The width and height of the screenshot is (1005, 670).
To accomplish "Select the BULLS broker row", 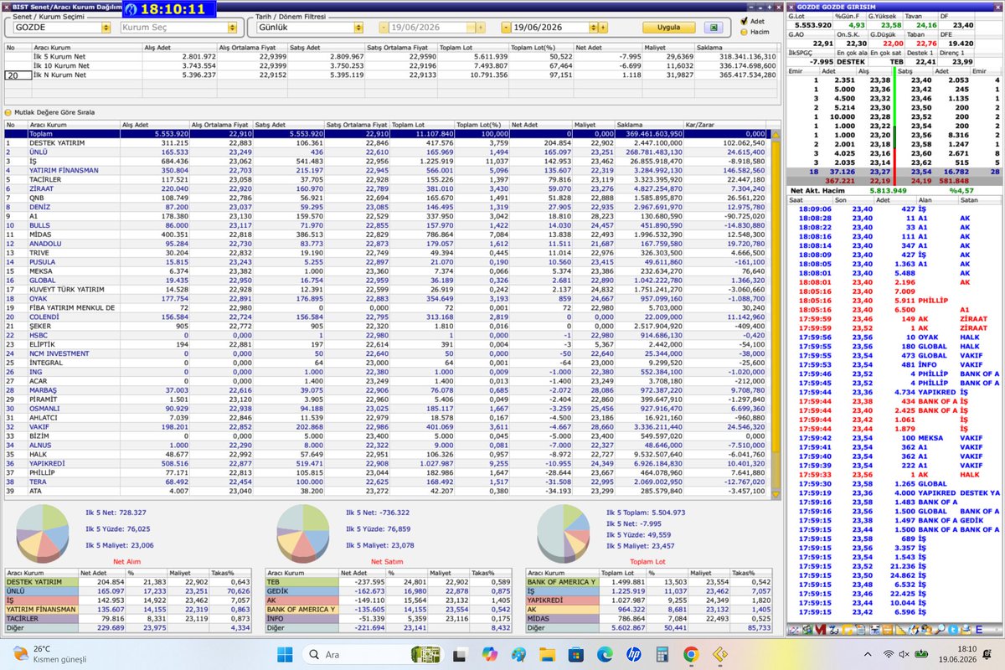I will click(x=385, y=225).
